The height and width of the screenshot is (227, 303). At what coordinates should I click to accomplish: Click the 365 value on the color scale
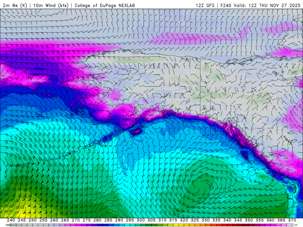click(x=281, y=220)
